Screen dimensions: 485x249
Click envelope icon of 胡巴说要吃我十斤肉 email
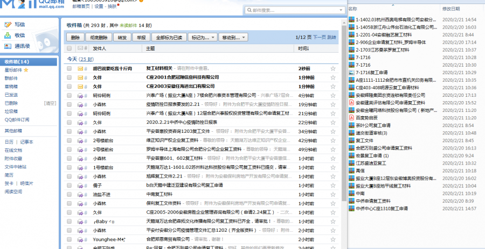[x=80, y=69]
